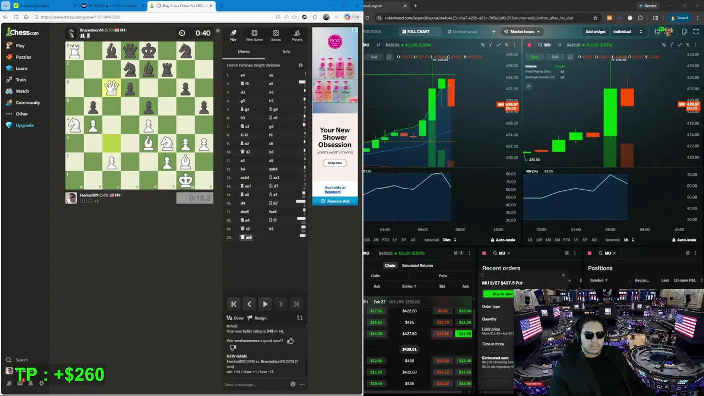704x396 pixels.
Task: Toggle Auto-scale on the left chart
Action: coord(503,240)
